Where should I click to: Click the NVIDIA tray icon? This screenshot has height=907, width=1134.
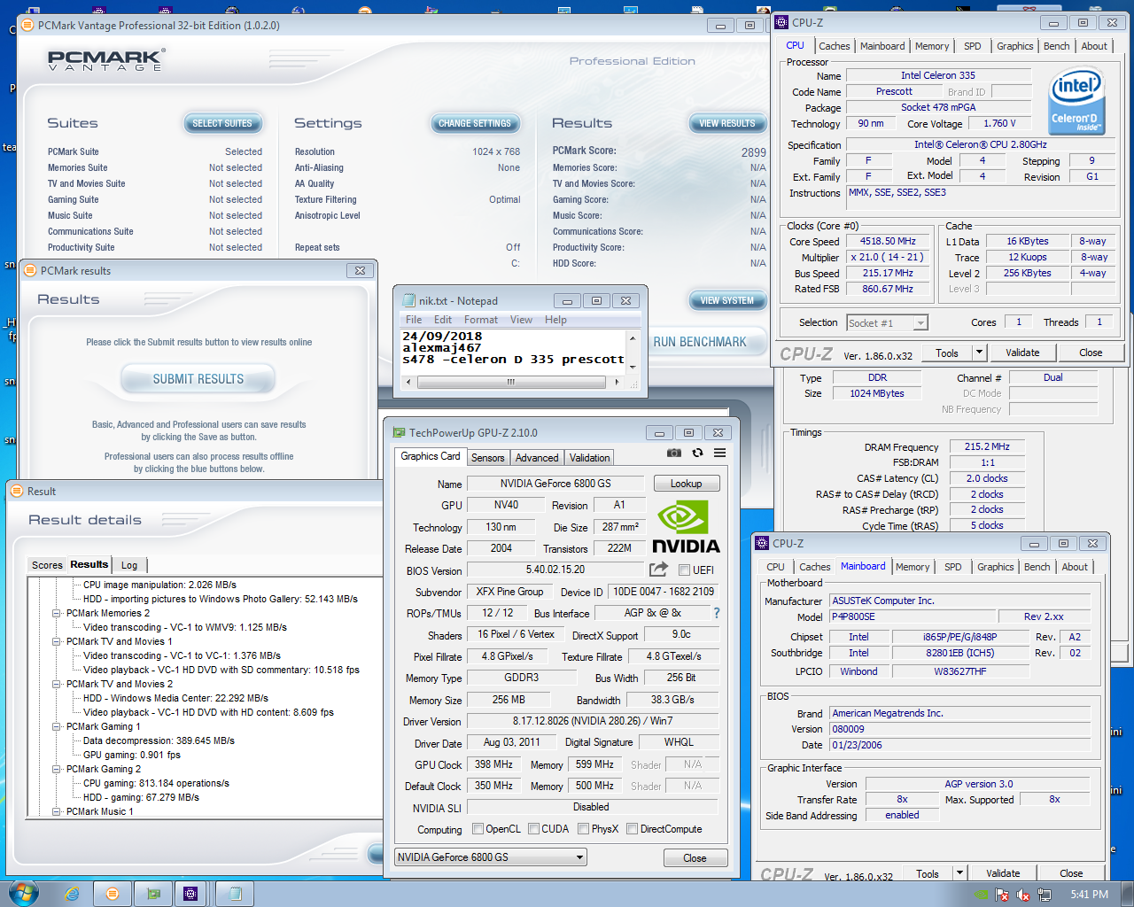click(x=981, y=895)
